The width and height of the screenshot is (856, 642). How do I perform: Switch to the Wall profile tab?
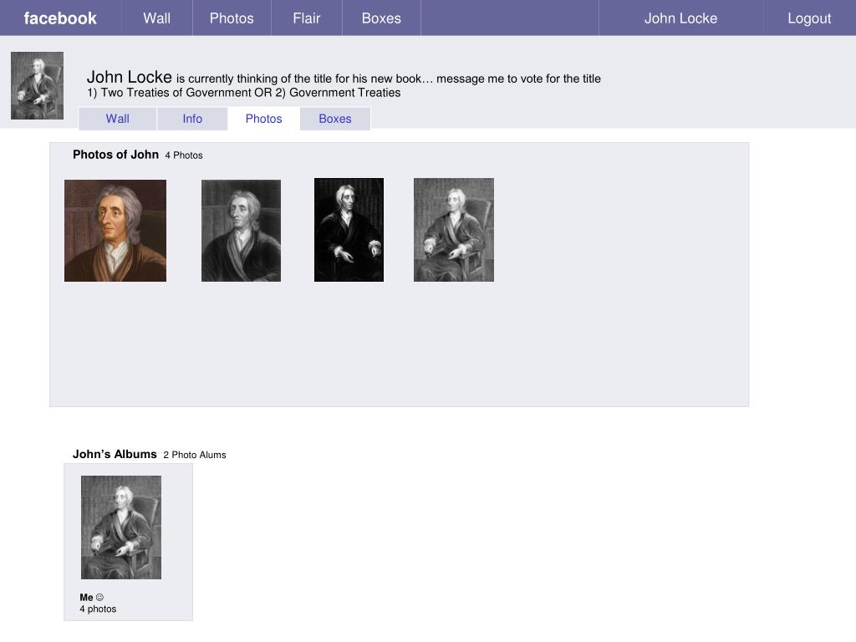(x=117, y=119)
